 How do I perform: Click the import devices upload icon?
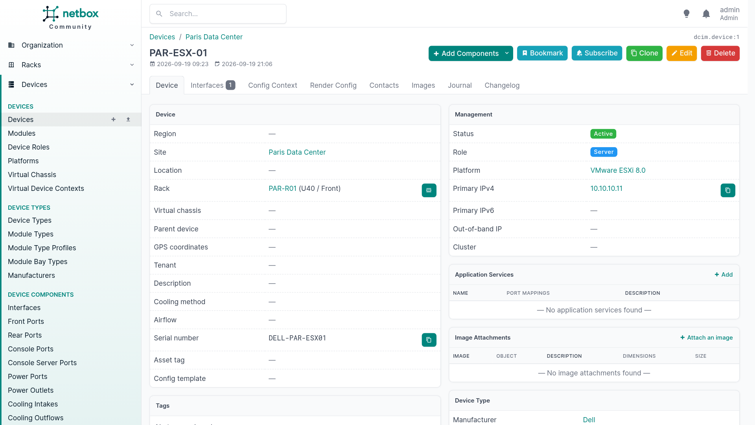128,119
